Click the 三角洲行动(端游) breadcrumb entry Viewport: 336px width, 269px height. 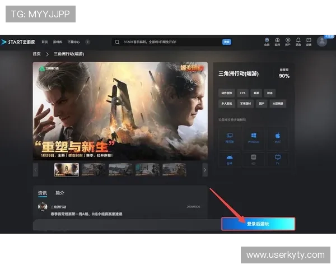point(69,54)
